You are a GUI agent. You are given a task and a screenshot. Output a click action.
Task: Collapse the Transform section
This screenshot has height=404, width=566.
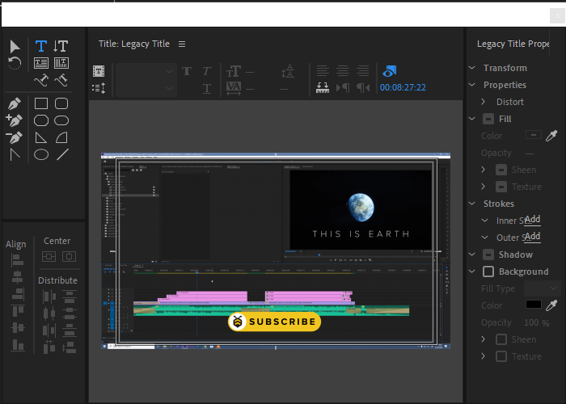[472, 68]
